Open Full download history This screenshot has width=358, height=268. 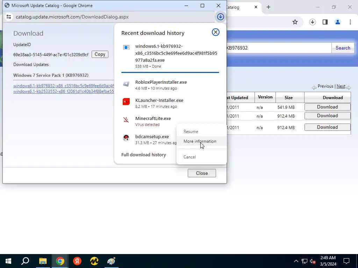(x=144, y=155)
